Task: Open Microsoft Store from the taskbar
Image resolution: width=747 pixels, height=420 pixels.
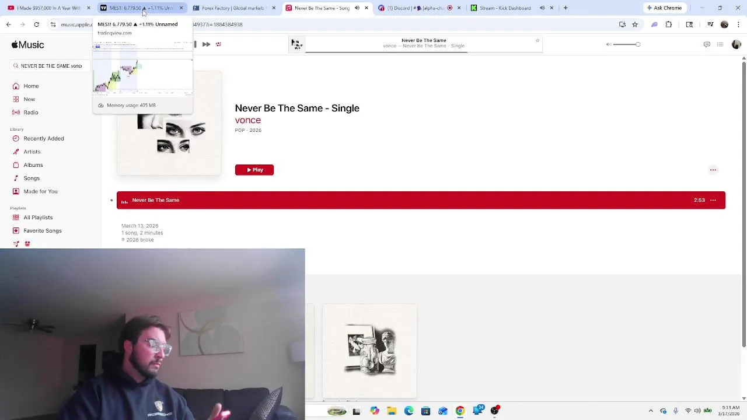Action: [425, 411]
